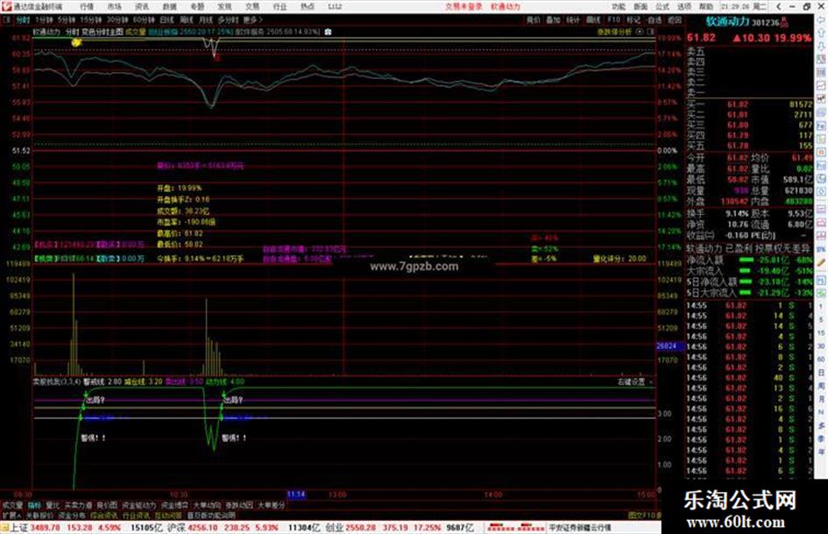Open the 公式 menu
This screenshot has width=828, height=534.
[662, 7]
